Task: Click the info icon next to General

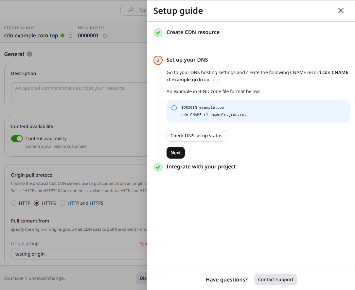Action: pos(29,54)
